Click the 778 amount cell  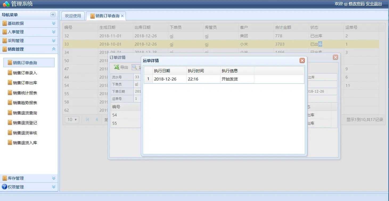291,36
